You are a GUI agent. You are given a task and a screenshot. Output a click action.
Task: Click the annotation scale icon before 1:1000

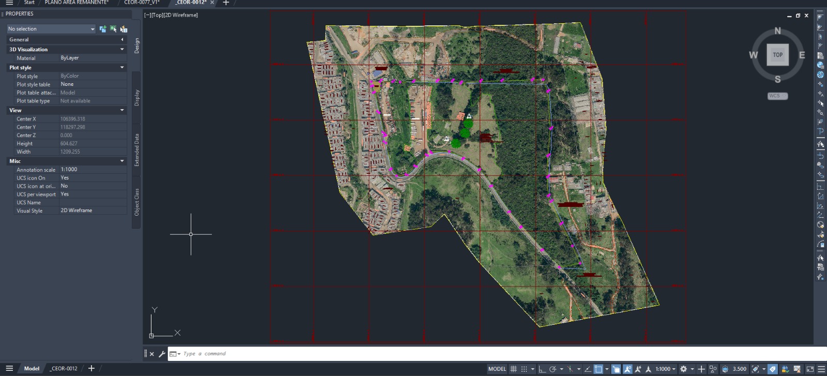pyautogui.click(x=648, y=369)
